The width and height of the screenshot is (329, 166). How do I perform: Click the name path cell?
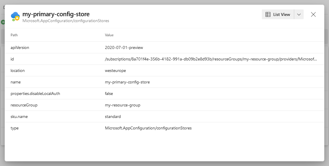click(x=16, y=82)
